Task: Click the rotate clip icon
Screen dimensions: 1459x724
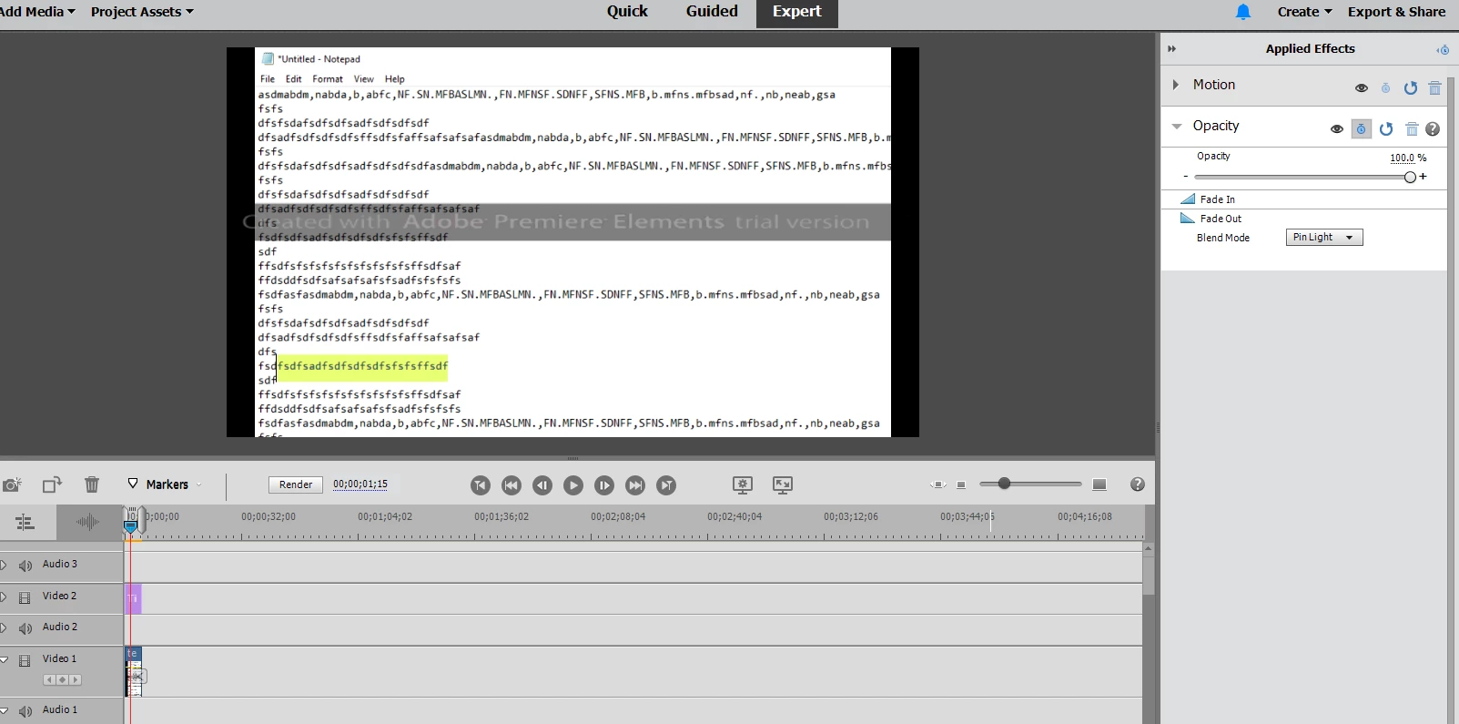Action: click(52, 484)
